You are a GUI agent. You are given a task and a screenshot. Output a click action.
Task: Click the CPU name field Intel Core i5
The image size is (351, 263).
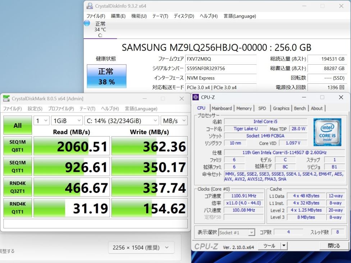click(265, 121)
